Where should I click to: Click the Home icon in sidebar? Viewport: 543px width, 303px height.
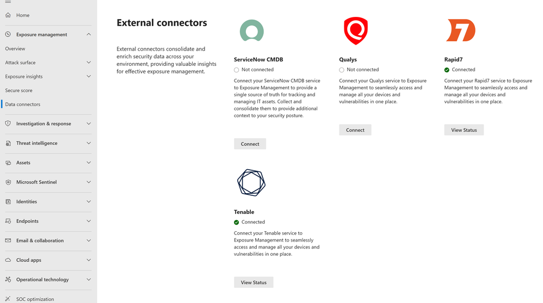[x=8, y=15]
